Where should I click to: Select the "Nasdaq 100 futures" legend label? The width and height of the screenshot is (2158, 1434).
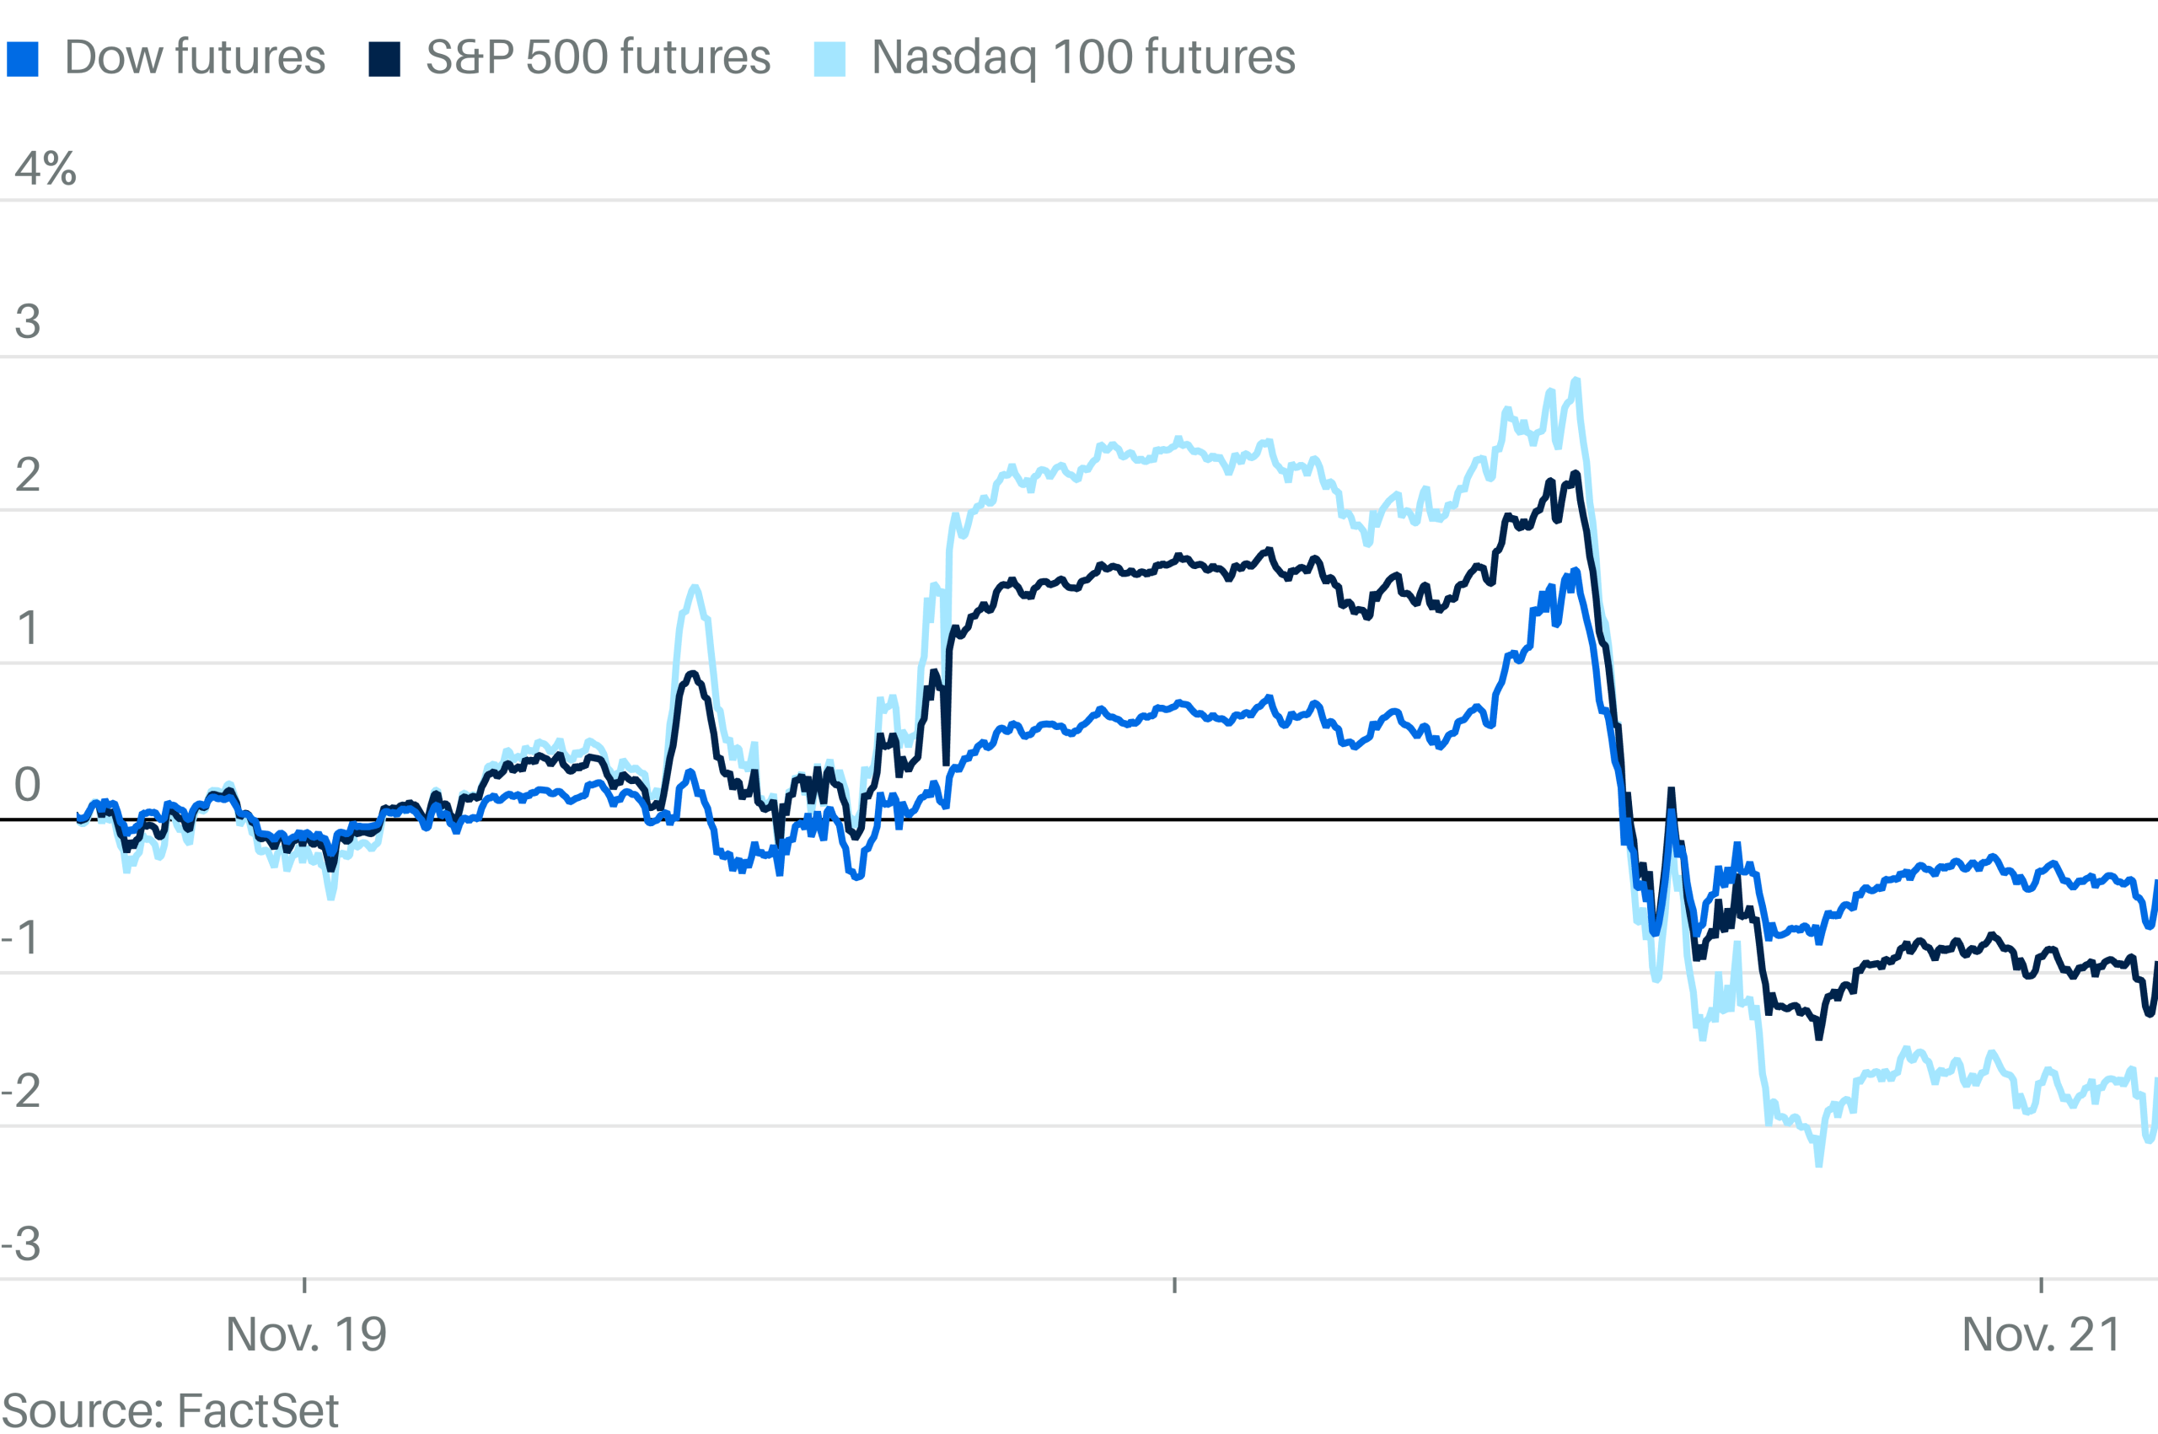click(1082, 57)
